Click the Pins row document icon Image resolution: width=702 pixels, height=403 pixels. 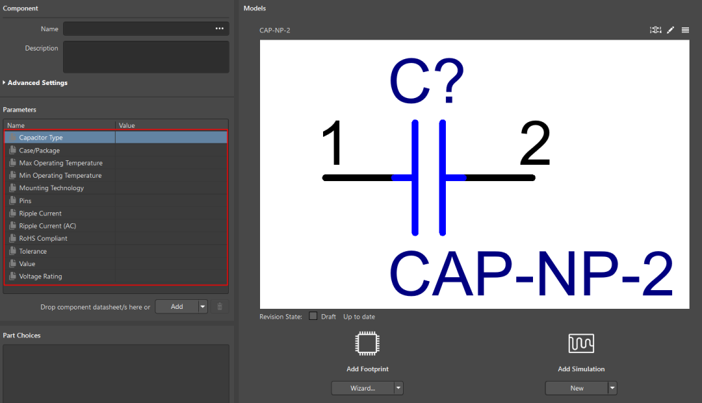(x=12, y=201)
